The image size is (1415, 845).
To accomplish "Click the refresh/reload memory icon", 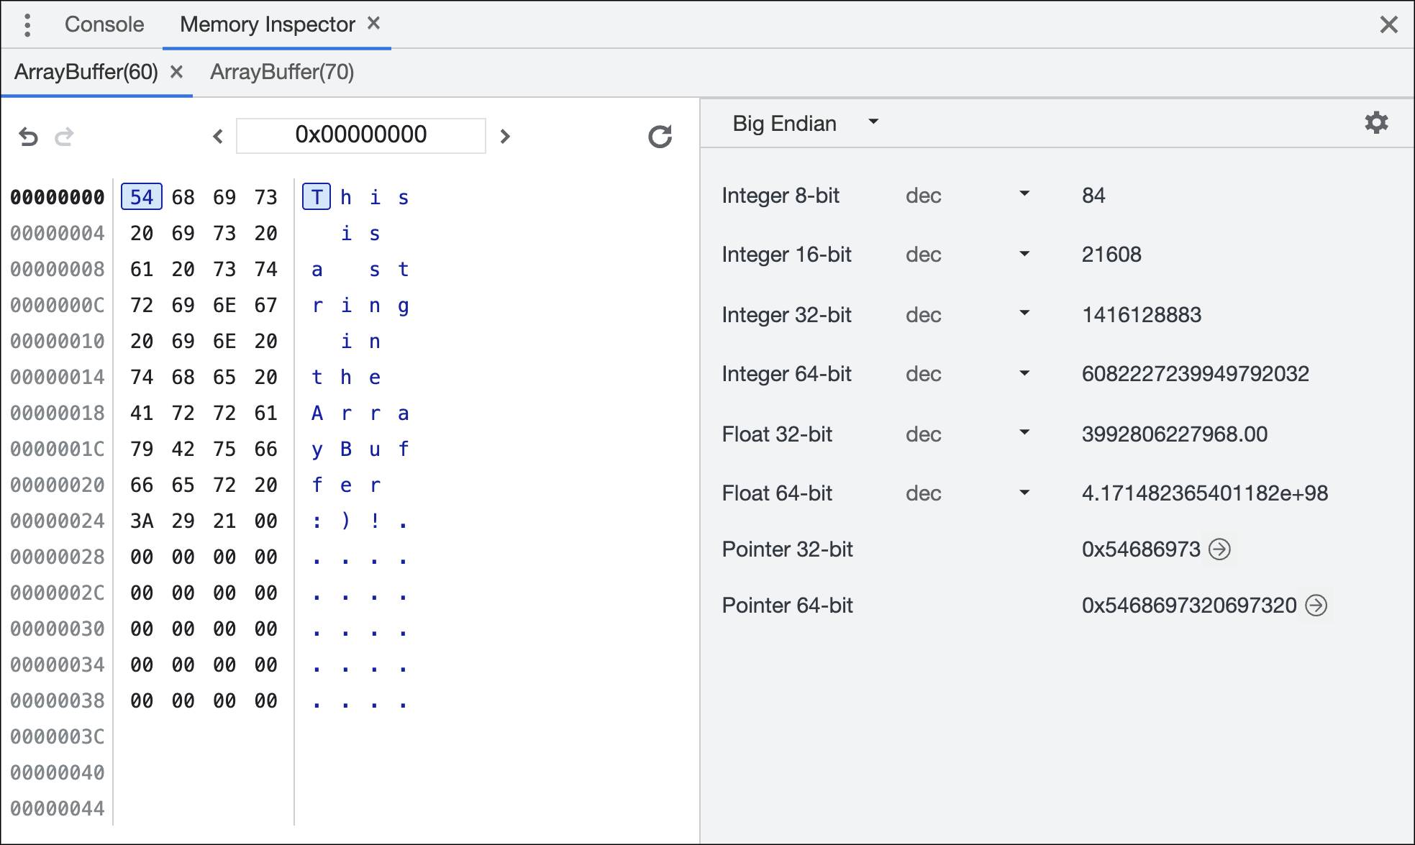I will [x=659, y=136].
